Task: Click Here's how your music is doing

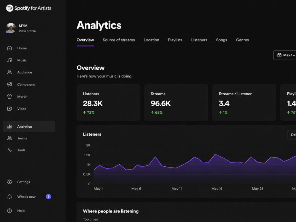Action: tap(104, 76)
